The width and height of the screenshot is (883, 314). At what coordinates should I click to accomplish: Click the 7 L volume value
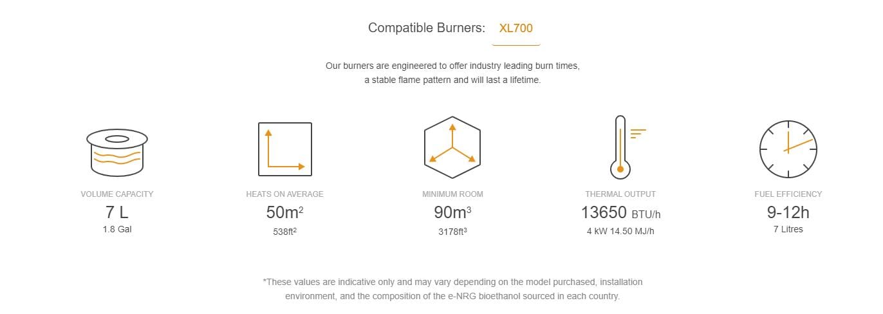click(117, 212)
